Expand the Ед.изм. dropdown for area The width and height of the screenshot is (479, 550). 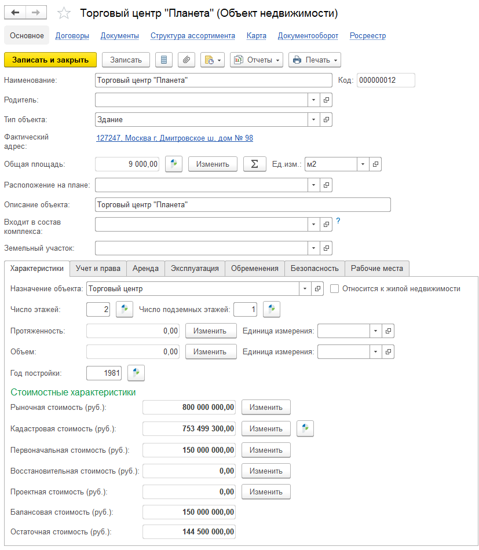click(x=363, y=164)
